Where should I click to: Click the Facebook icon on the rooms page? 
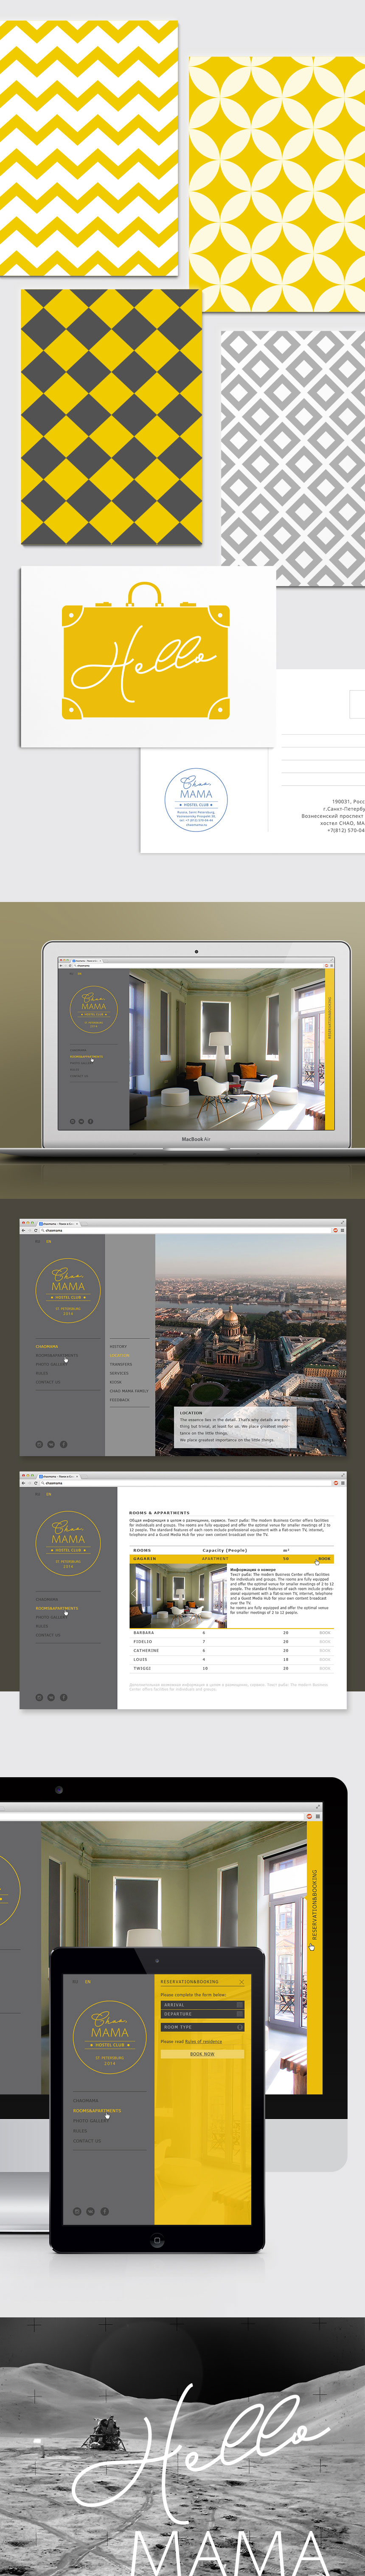click(63, 1697)
